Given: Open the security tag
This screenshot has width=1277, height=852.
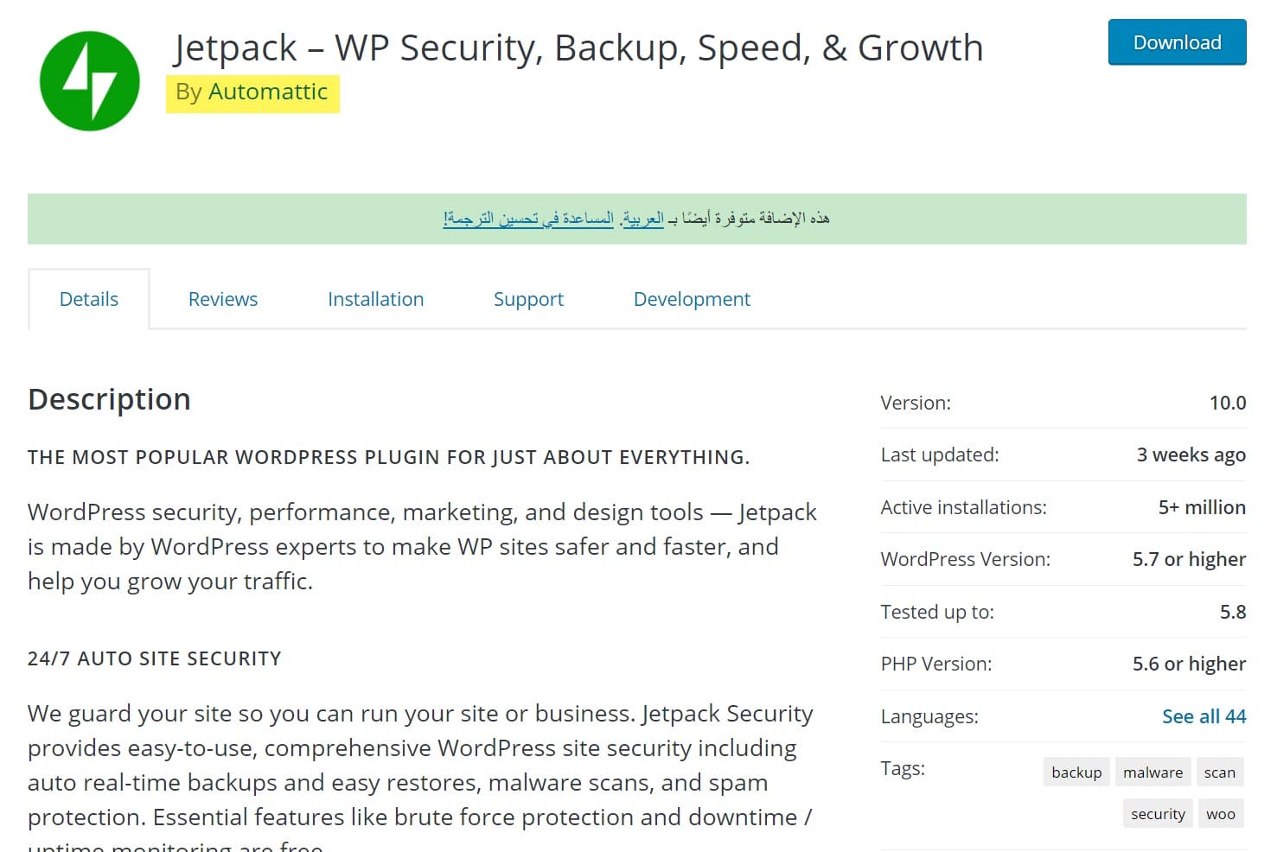Looking at the screenshot, I should 1158,814.
